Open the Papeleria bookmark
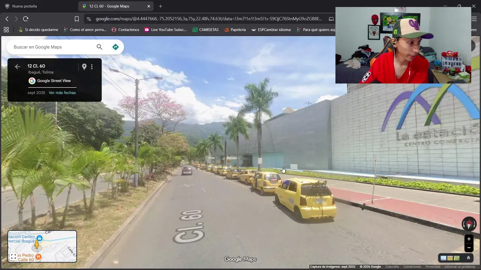The height and width of the screenshot is (270, 481). click(x=235, y=30)
